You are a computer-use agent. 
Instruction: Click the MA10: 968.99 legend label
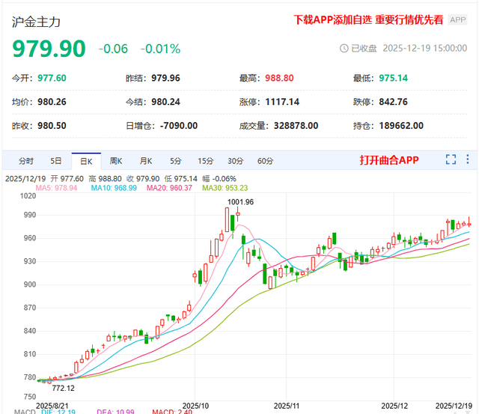[114, 188]
